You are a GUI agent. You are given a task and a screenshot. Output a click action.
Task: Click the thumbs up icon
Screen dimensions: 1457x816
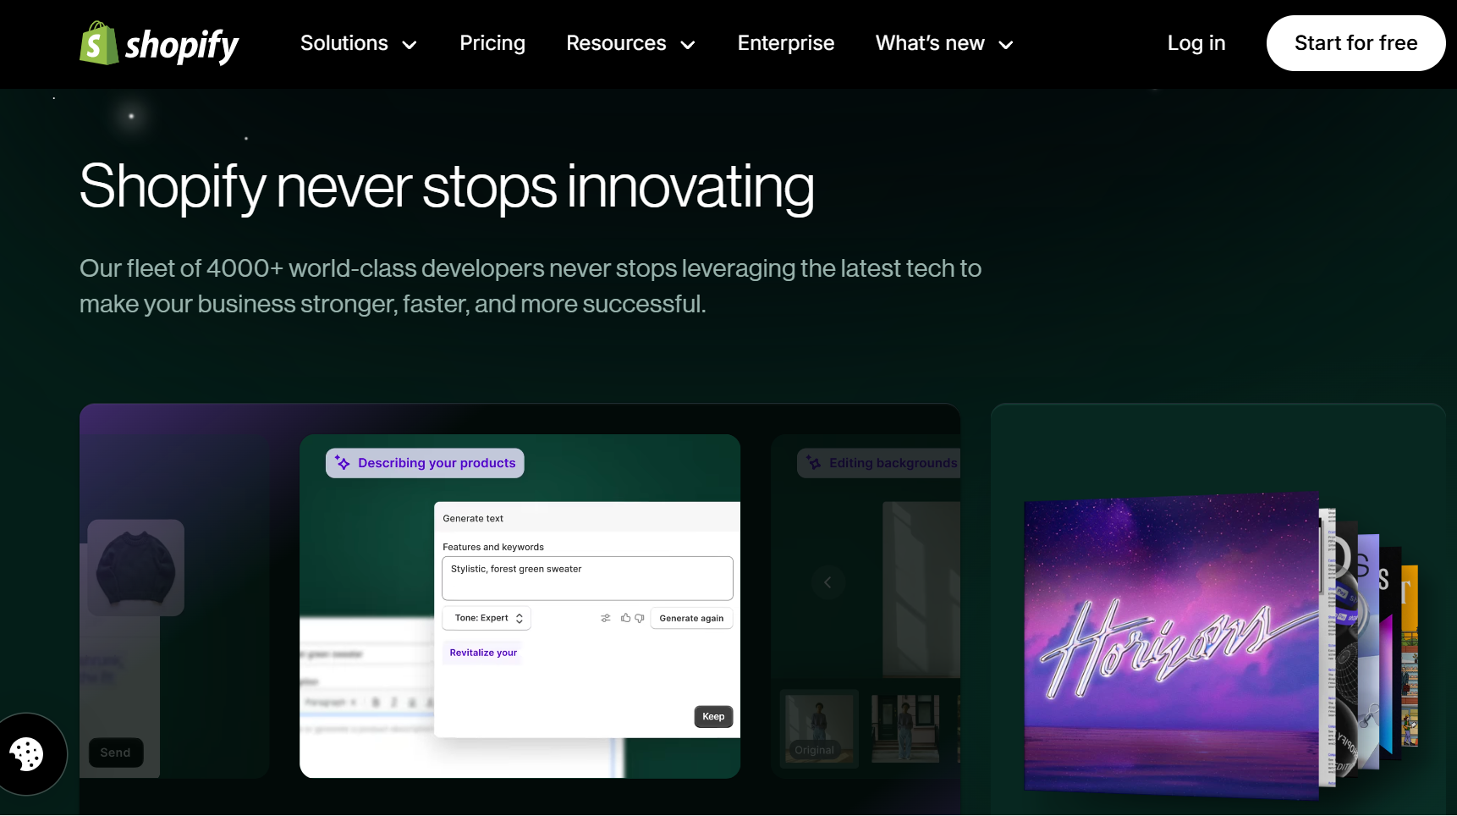tap(625, 618)
